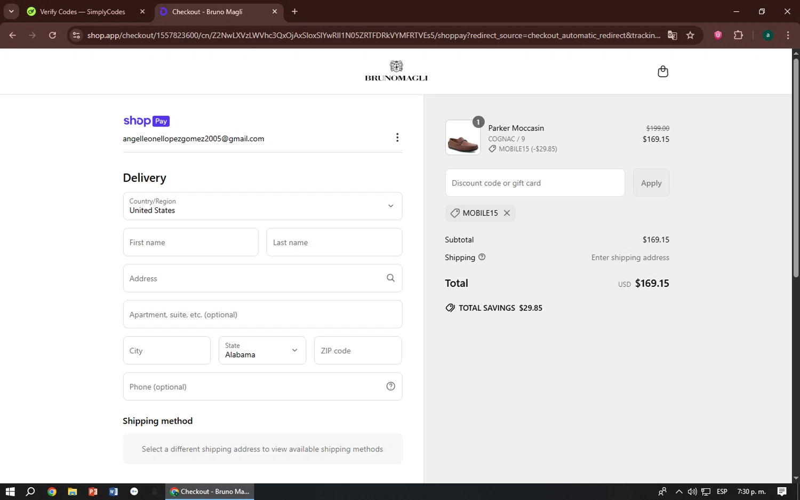Open Word from the taskbar
This screenshot has height=500, width=800.
click(114, 491)
